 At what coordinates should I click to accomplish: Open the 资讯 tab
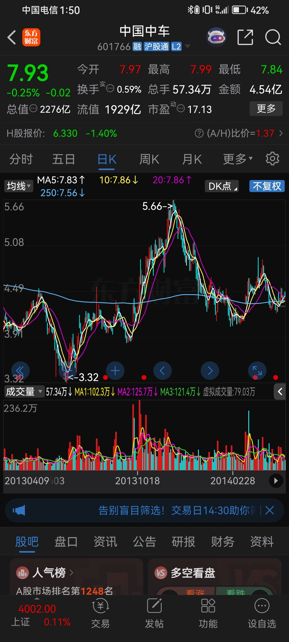(x=105, y=542)
